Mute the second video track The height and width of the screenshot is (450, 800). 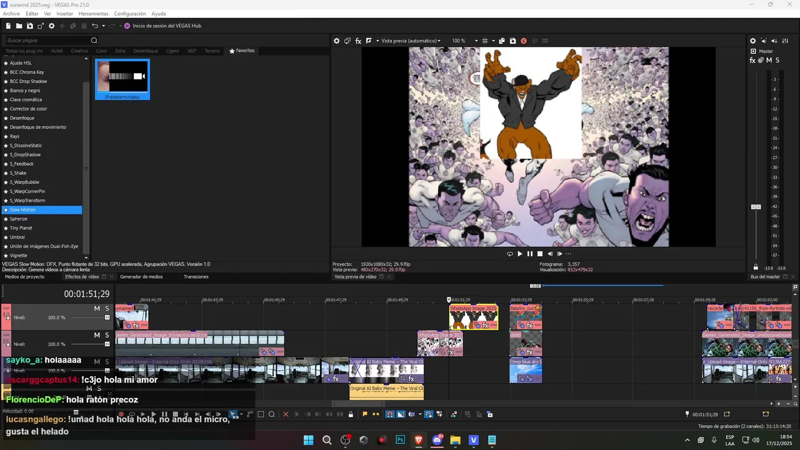(x=97, y=335)
